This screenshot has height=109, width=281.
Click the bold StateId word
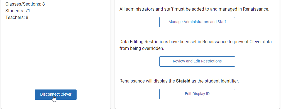pyautogui.click(x=183, y=81)
